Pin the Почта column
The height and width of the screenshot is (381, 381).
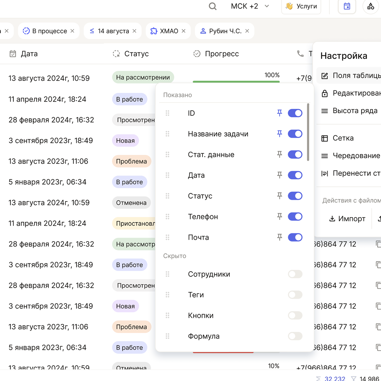[280, 237]
